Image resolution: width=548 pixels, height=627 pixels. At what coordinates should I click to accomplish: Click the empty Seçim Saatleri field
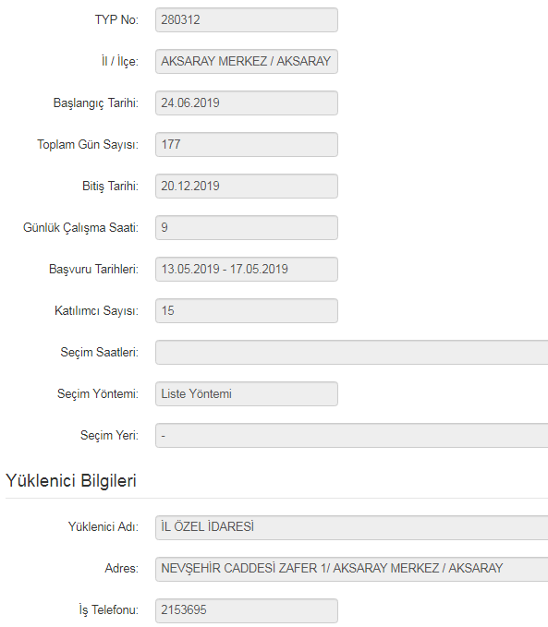[x=351, y=353]
